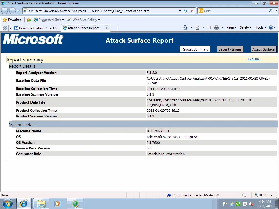This screenshot has height=209, width=279.
Task: Open the Tools menu
Action: [x=261, y=27]
